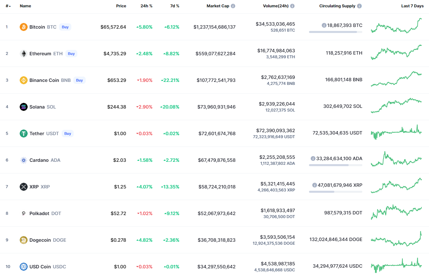Click the Tether coin logo
The image size is (429, 276).
[x=24, y=134]
